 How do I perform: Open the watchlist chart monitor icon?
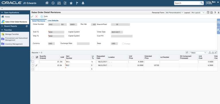pyautogui.click(x=59, y=3)
